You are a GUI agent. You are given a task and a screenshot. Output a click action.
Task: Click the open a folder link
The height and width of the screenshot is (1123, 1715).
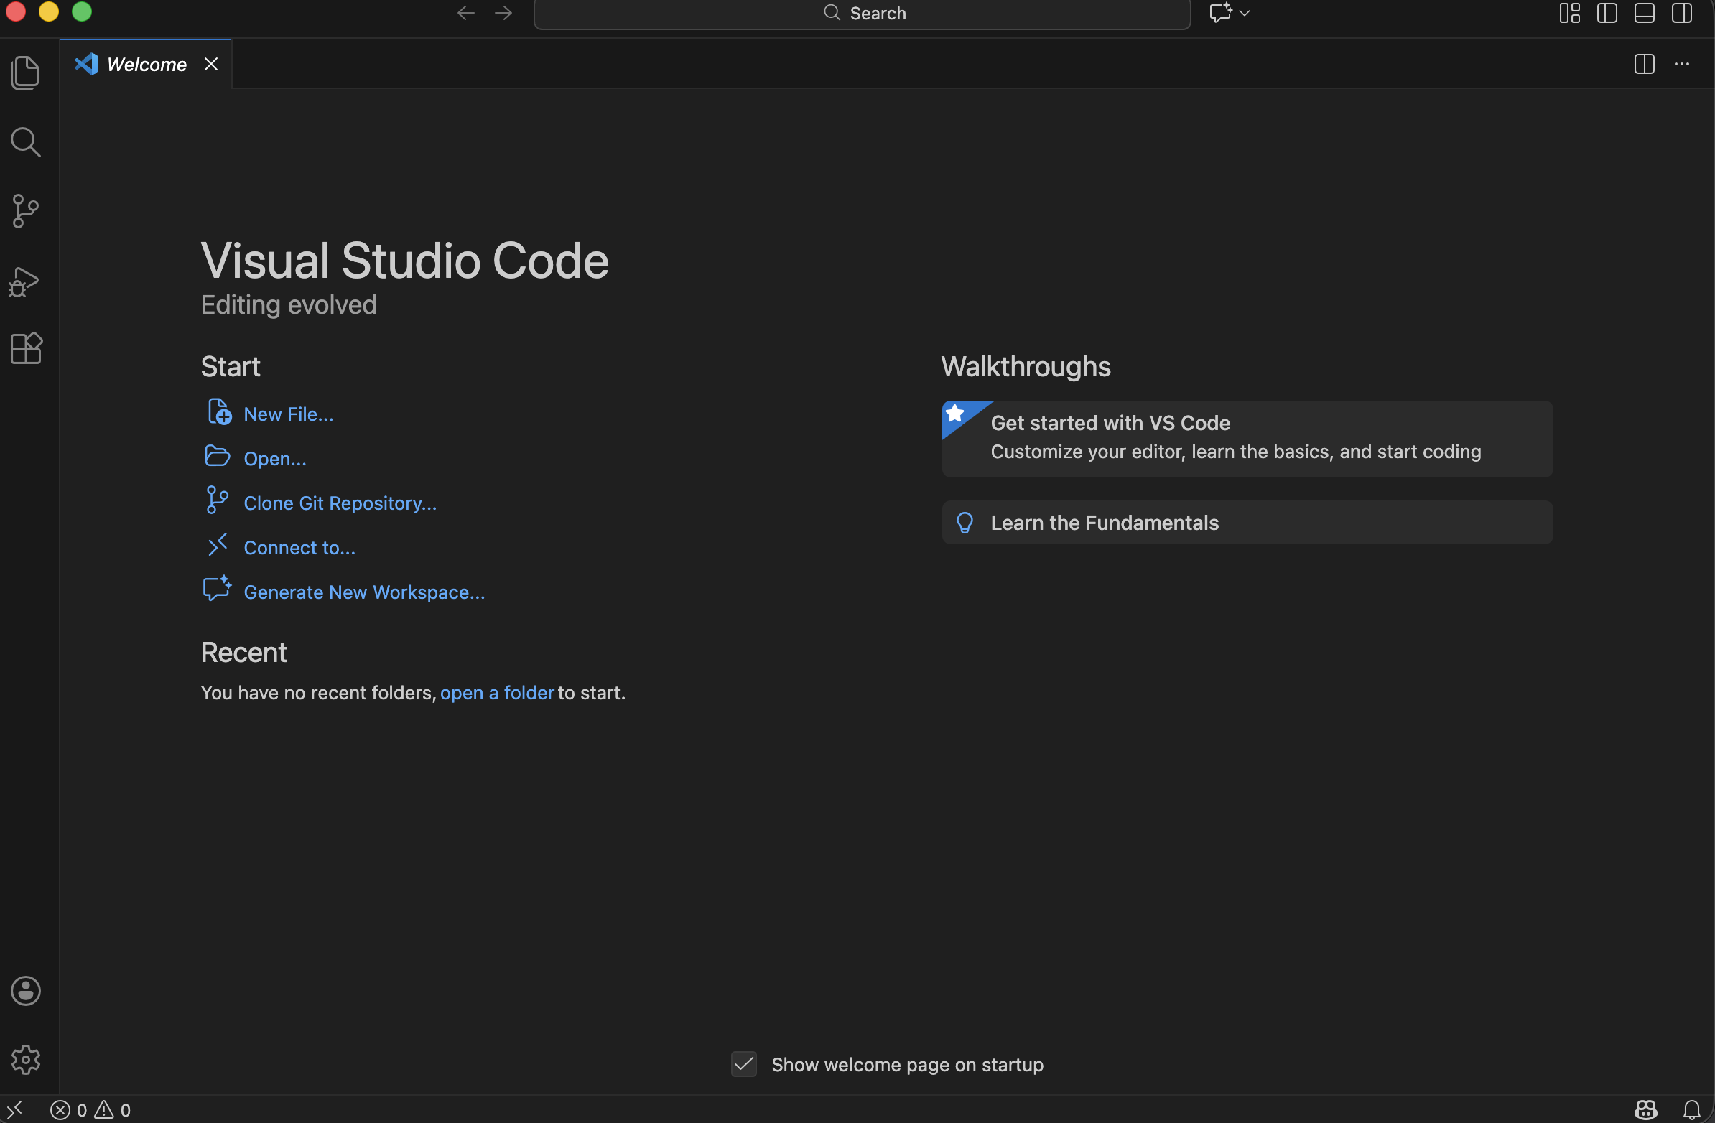pyautogui.click(x=496, y=692)
